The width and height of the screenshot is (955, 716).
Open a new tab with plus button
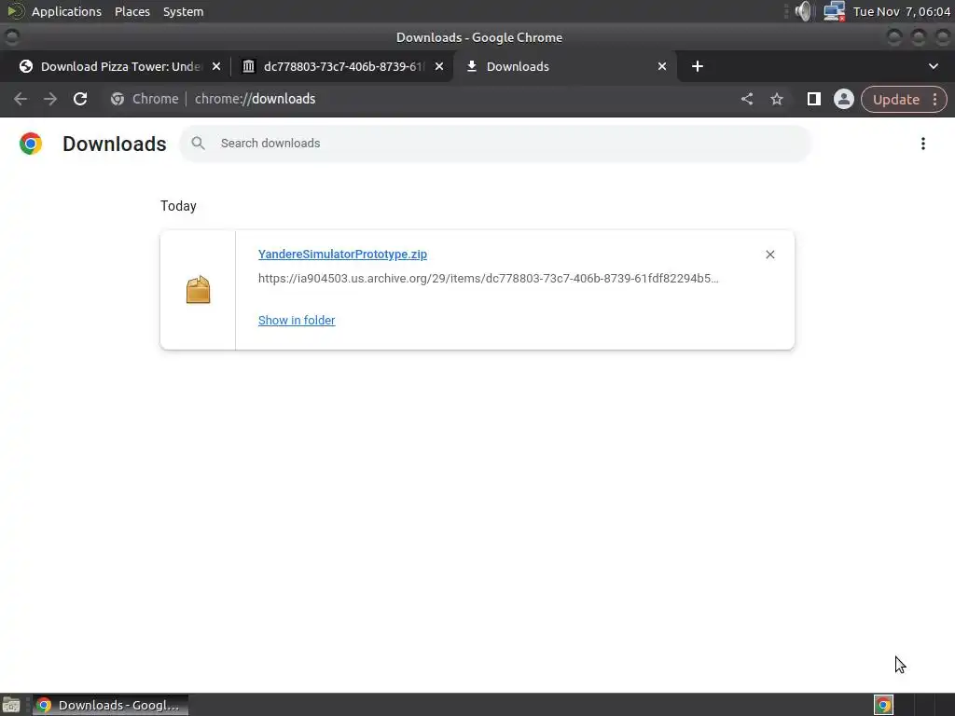(698, 66)
